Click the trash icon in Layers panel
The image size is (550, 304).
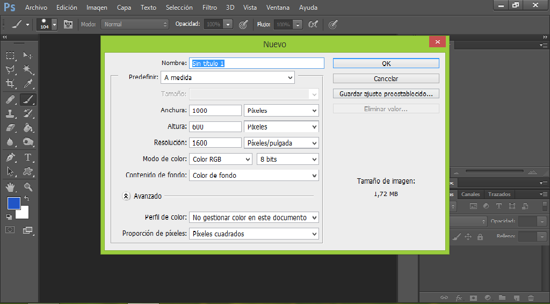pyautogui.click(x=531, y=298)
